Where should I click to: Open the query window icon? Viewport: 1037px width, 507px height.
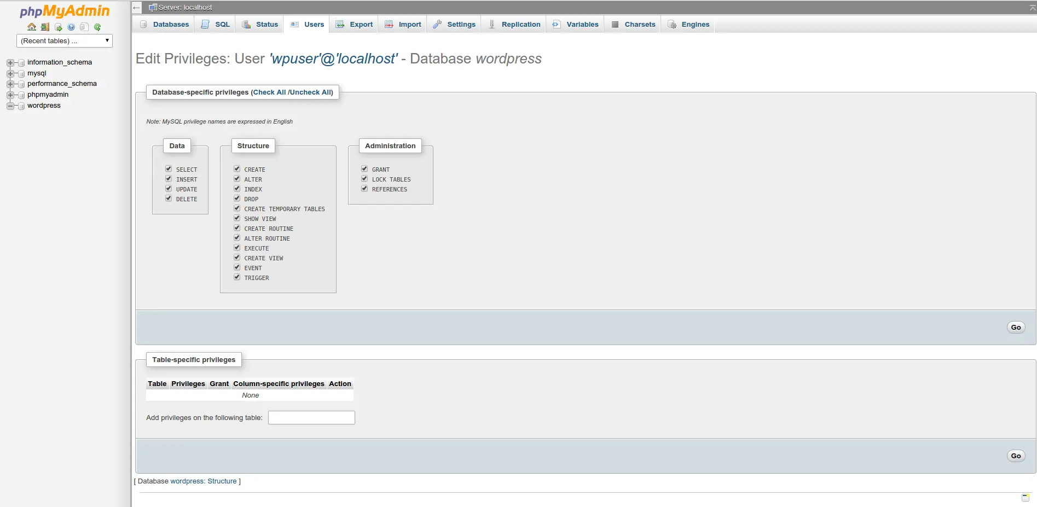[x=58, y=27]
